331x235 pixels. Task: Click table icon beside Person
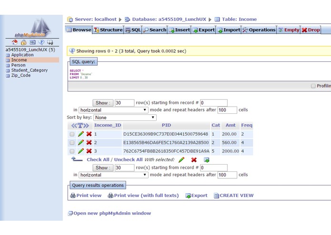(8, 65)
